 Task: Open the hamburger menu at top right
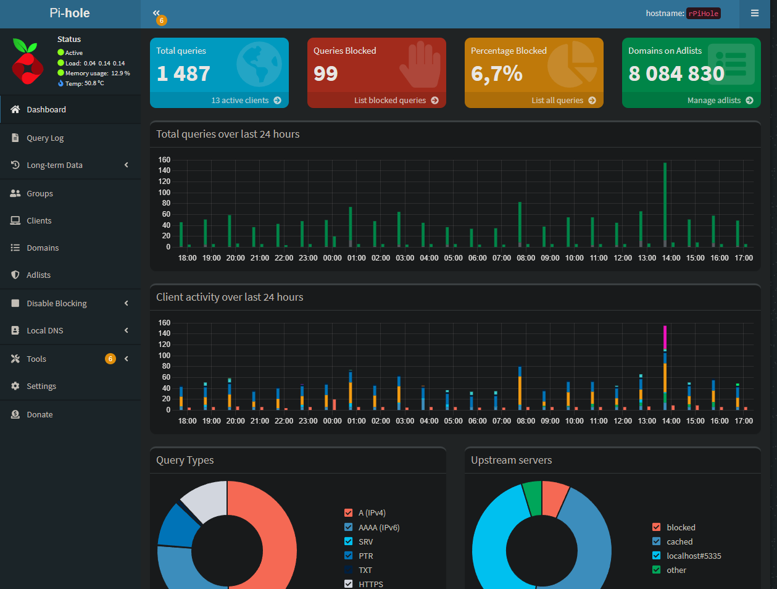[x=755, y=13]
